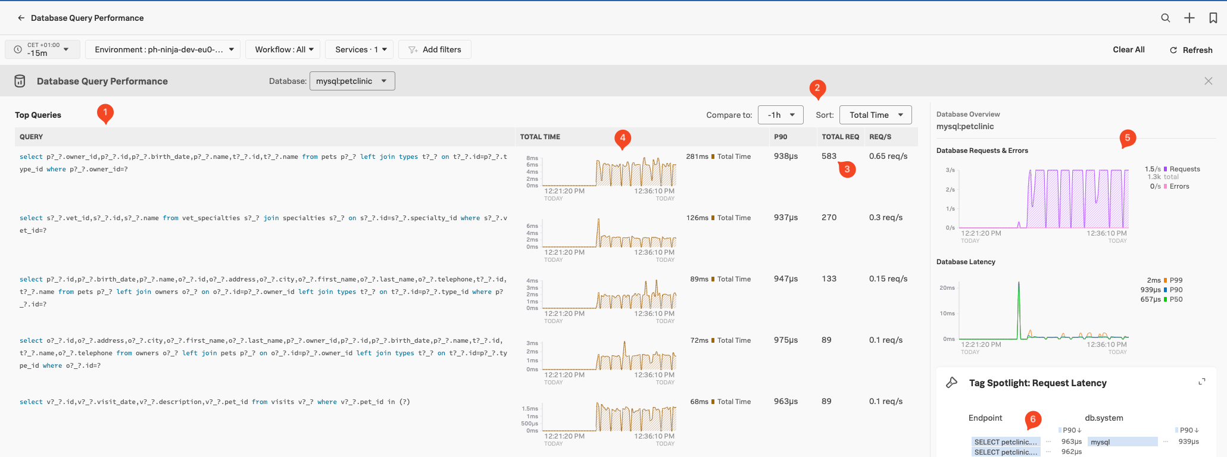This screenshot has width=1227, height=457.
Task: Select the pets left join types owner_id query
Action: click(263, 163)
